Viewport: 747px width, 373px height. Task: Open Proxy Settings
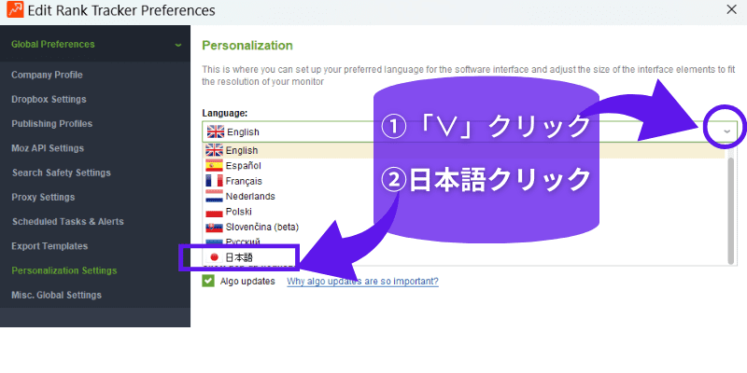click(x=43, y=197)
